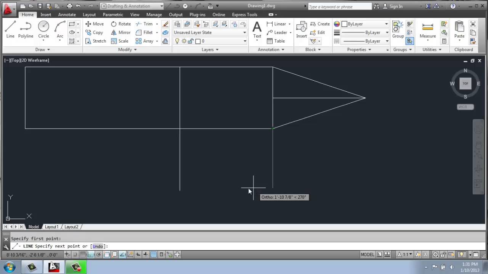The image size is (488, 274).
Task: Click Undo option in command line
Action: click(x=98, y=246)
